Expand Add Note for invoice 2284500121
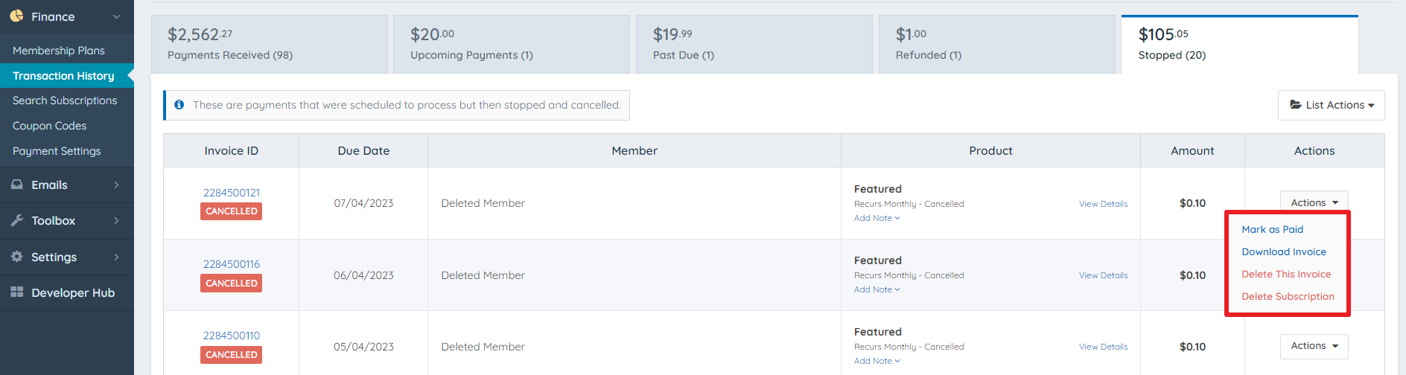This screenshot has width=1406, height=375. pyautogui.click(x=877, y=218)
